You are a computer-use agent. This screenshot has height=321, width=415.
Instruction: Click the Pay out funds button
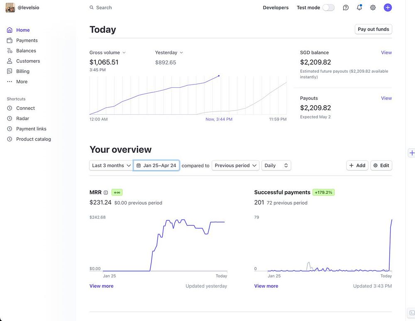tap(373, 29)
